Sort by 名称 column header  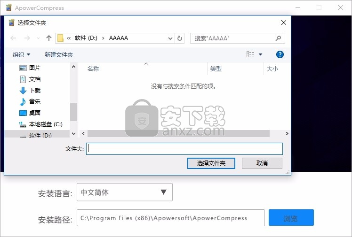coord(93,69)
